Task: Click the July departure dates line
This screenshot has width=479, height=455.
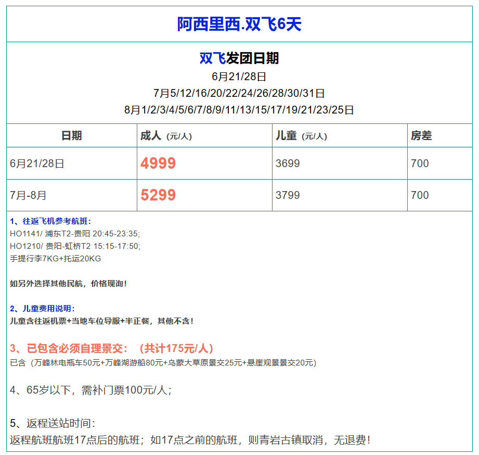Action: click(239, 94)
